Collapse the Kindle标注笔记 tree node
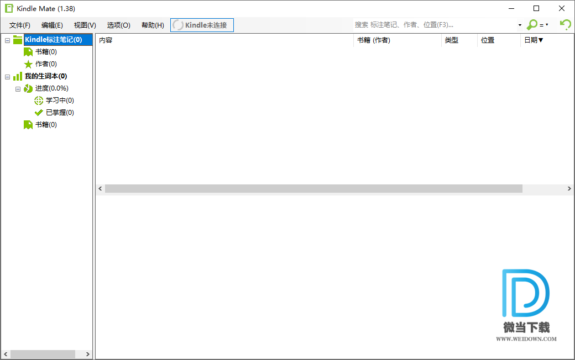Viewport: 575px width, 360px height. point(7,40)
